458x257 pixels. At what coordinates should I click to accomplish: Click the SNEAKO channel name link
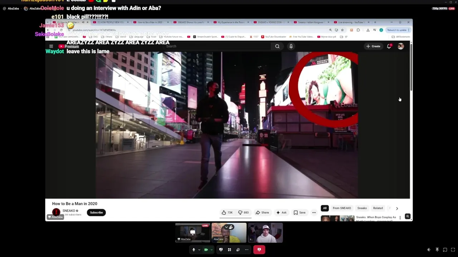coord(69,211)
